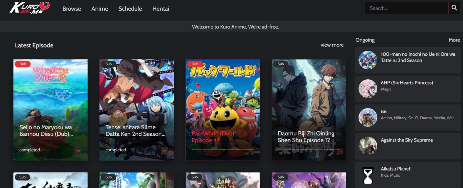This screenshot has height=188, width=463.
Task: Click the Action, Military, Sci-Fi genre line
Action: 417,118
